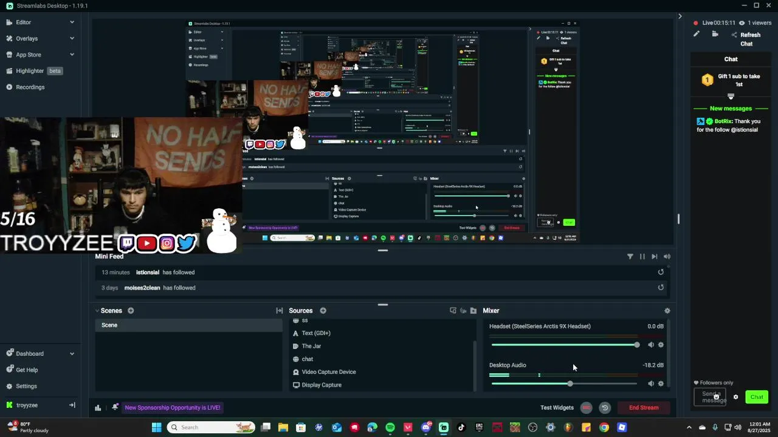Viewport: 778px width, 437px height.
Task: Open the chat settings gear
Action: point(735,397)
